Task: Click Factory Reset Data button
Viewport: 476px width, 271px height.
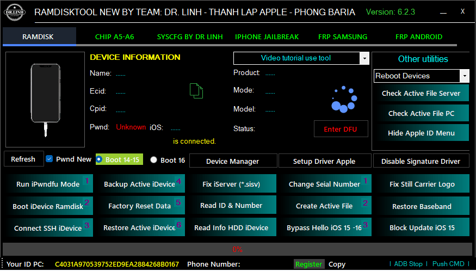Action: (x=141, y=206)
